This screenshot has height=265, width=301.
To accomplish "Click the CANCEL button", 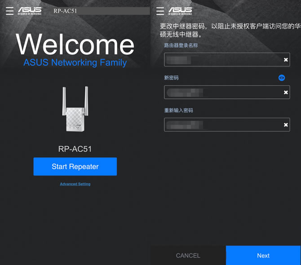I will (x=188, y=256).
